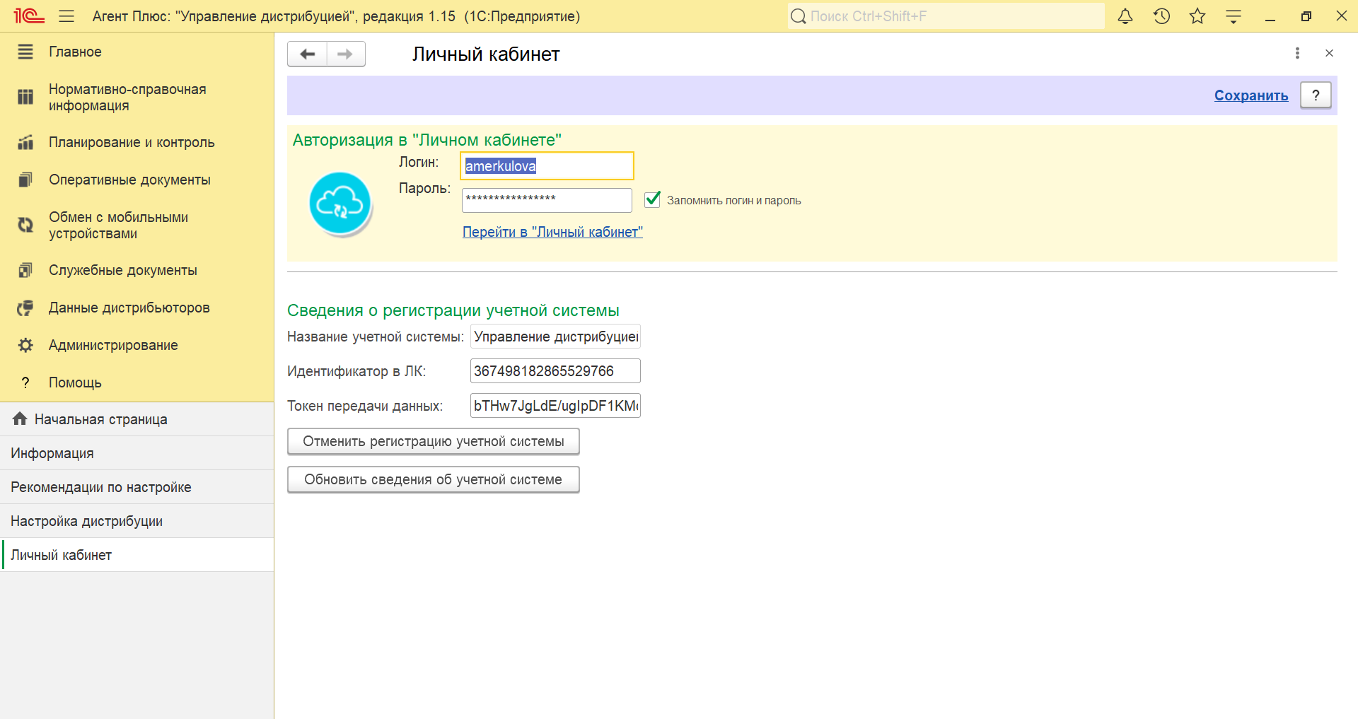Click Обмен с мобильными устройствами sync icon

pos(25,225)
